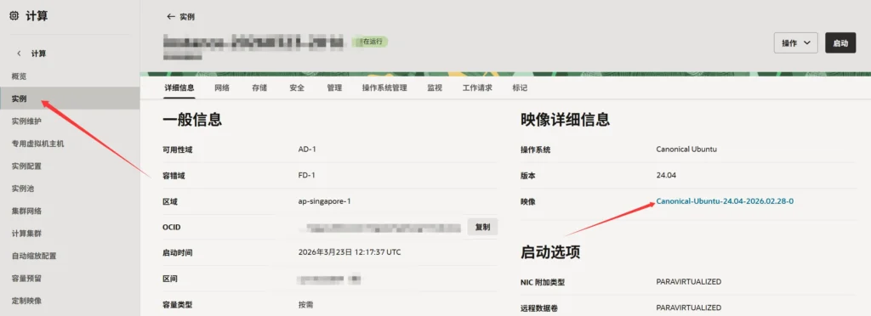Viewport: 871px width, 316px height.
Task: Click the Canonical Ubuntu operating system value
Action: pyautogui.click(x=686, y=150)
